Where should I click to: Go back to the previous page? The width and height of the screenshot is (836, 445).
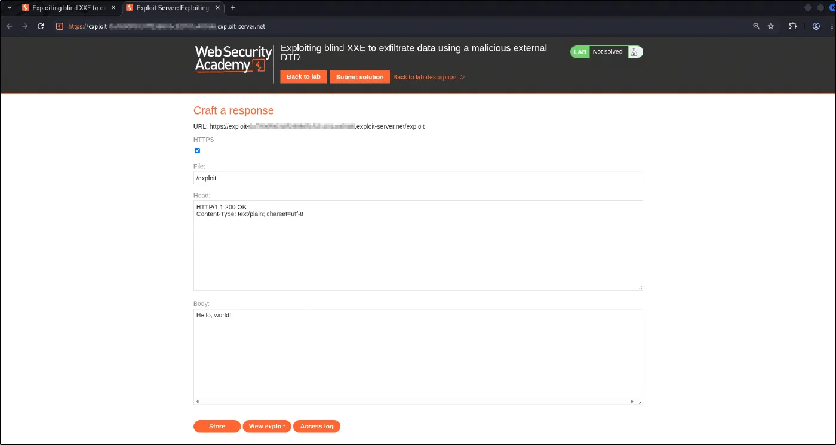(x=9, y=26)
